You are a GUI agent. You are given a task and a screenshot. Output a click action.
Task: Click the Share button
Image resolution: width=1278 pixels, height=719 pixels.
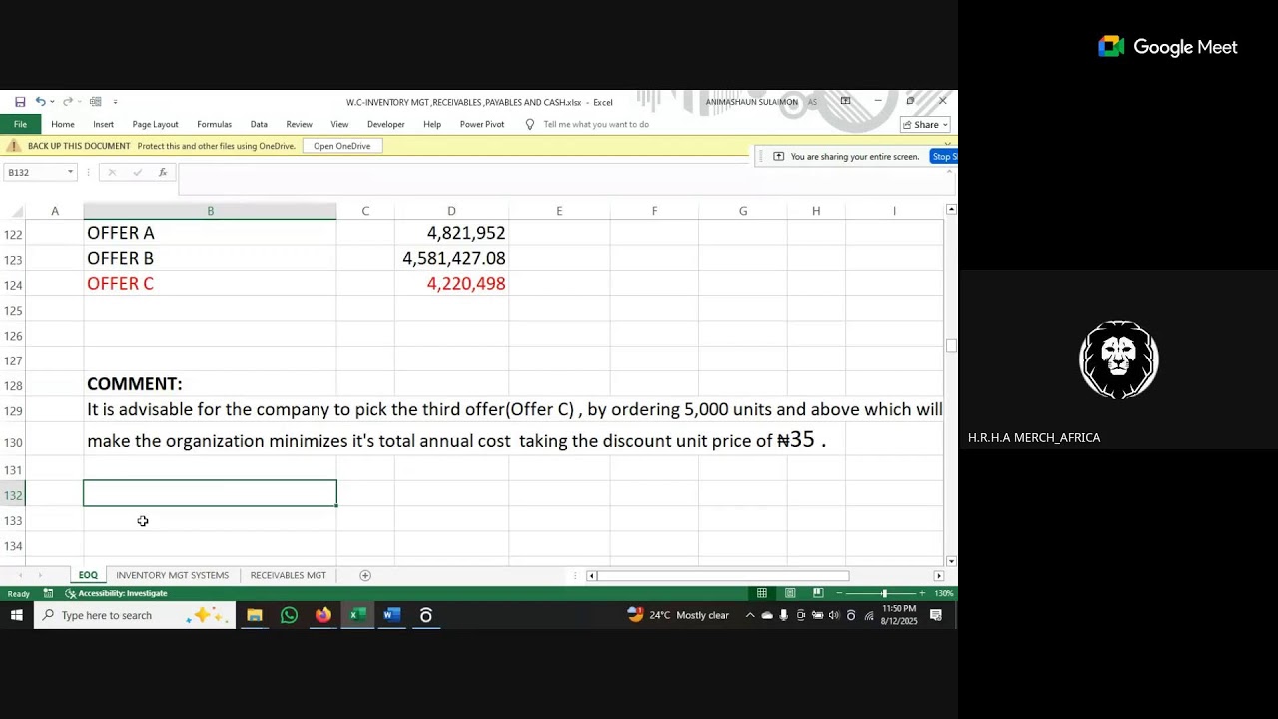click(925, 125)
